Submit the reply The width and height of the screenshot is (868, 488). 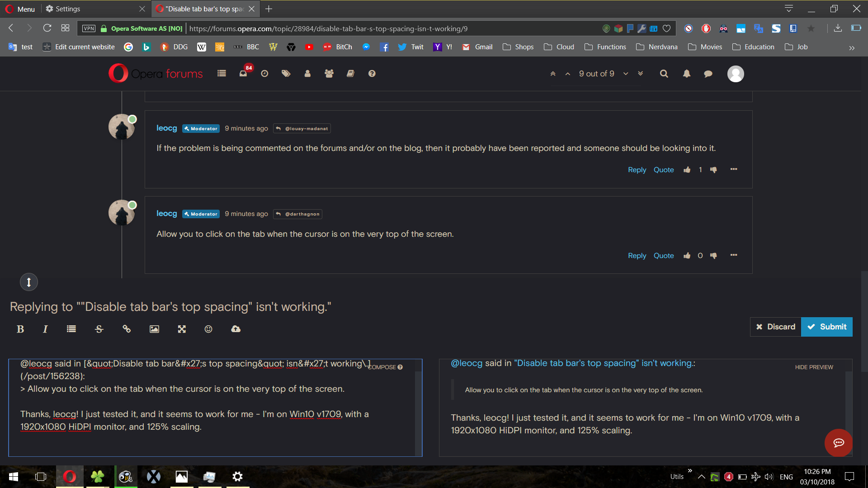pos(826,327)
